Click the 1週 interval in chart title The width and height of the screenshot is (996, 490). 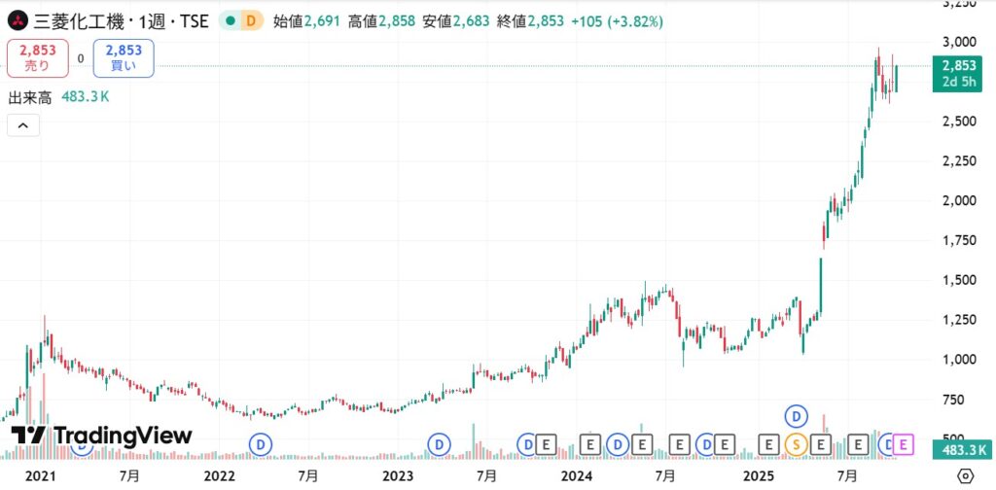click(x=148, y=20)
